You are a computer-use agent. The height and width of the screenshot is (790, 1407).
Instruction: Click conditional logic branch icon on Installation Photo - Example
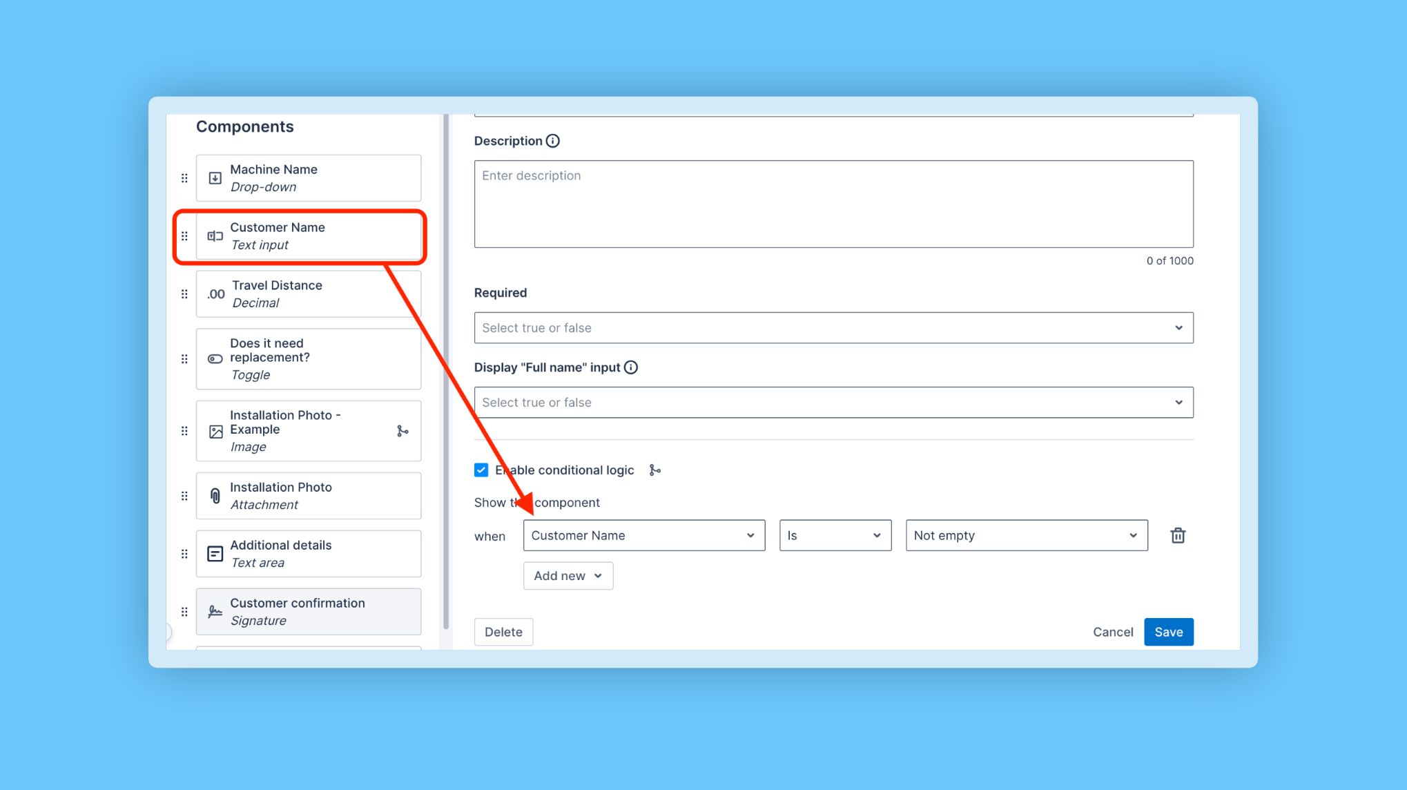tap(402, 431)
